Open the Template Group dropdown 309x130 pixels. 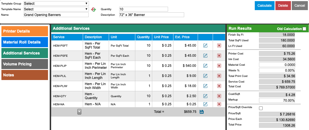tap(56, 4)
